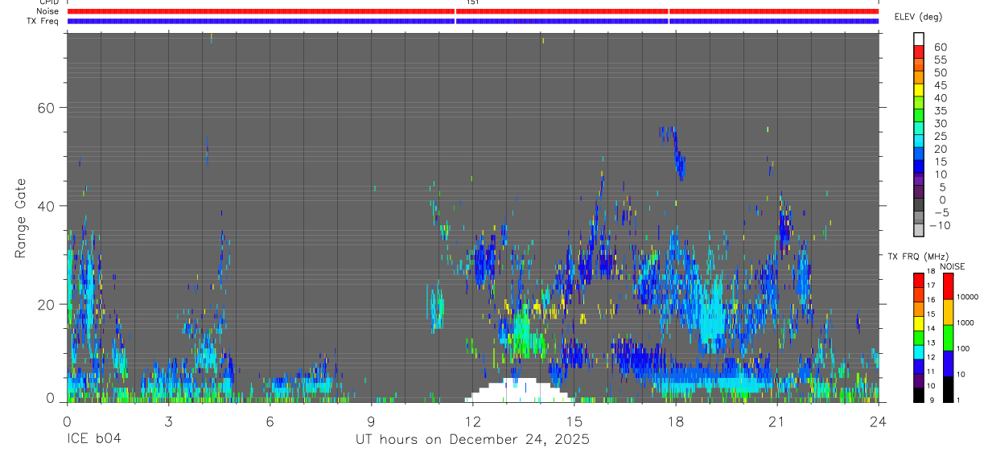The image size is (988, 456).
Task: Click the '24' hour tick label on x-axis
Action: (879, 421)
